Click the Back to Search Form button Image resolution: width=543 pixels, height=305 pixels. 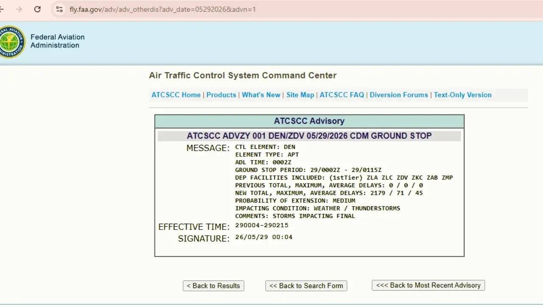(306, 286)
